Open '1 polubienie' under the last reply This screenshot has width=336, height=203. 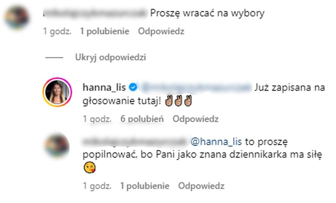144,186
